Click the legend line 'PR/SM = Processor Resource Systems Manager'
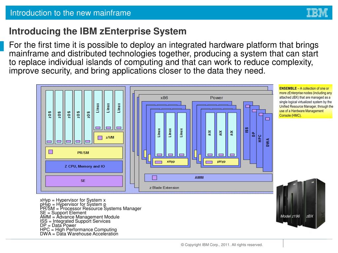Image resolution: width=338 pixels, height=253 pixels. click(x=91, y=209)
